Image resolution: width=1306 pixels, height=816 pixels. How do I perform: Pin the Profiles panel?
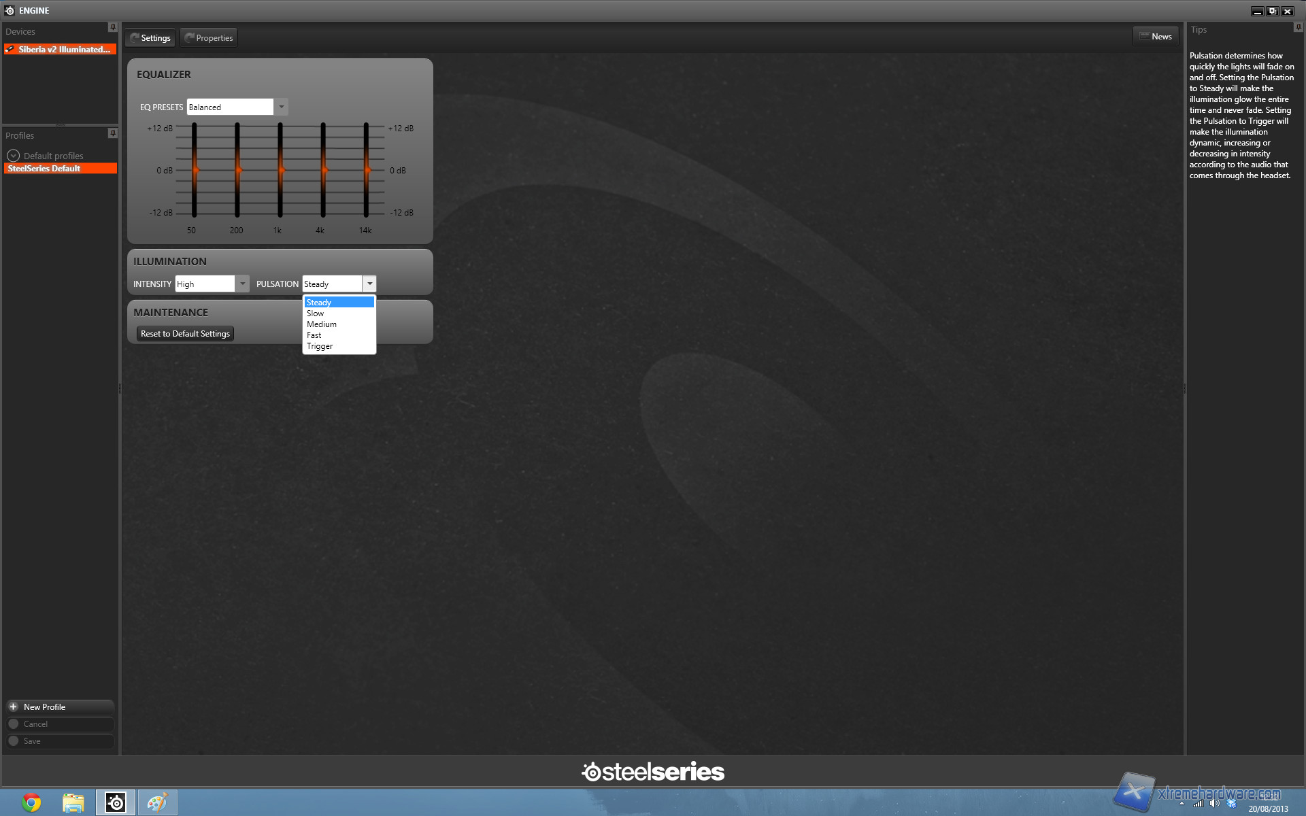click(x=113, y=133)
